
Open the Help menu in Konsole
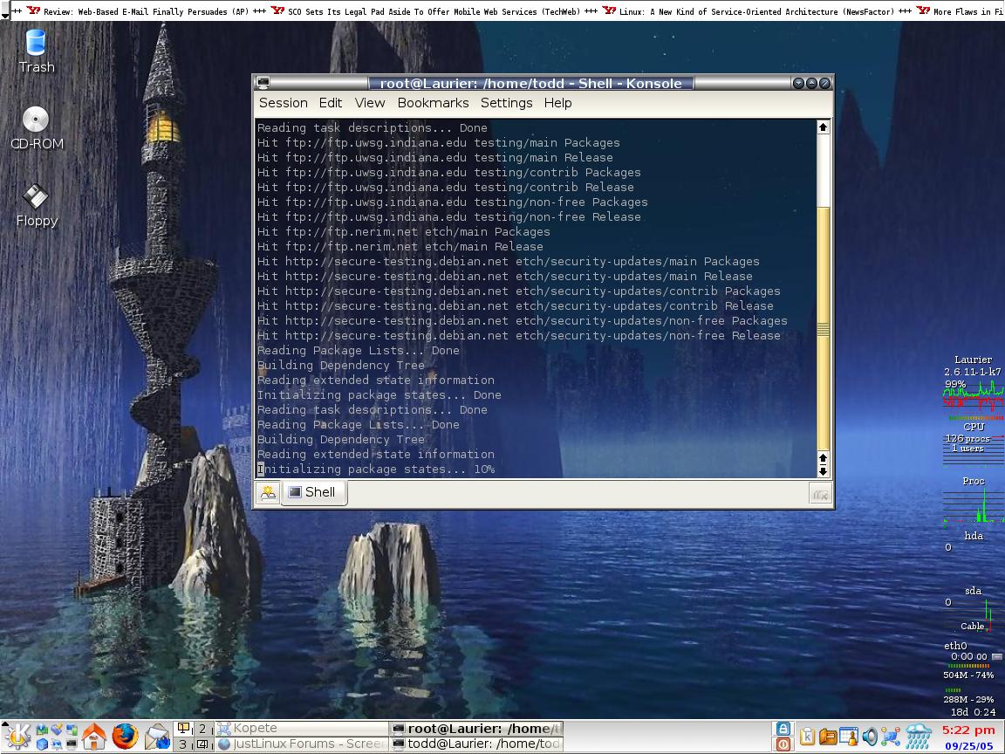(557, 103)
